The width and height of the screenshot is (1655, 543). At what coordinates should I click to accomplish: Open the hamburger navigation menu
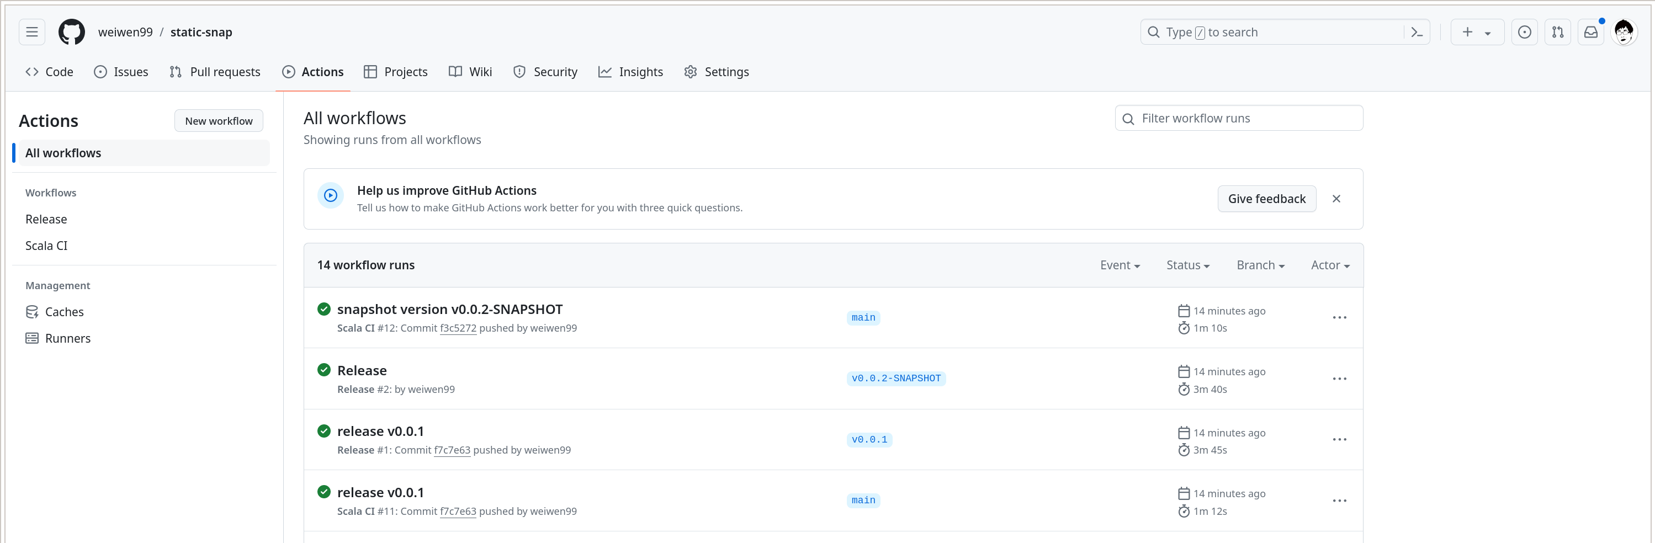pyautogui.click(x=31, y=32)
